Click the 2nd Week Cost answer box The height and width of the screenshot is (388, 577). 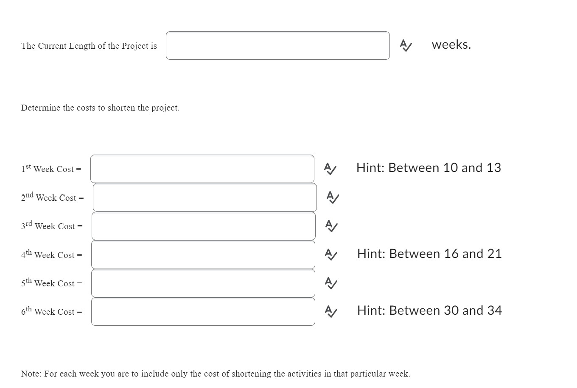[204, 197]
